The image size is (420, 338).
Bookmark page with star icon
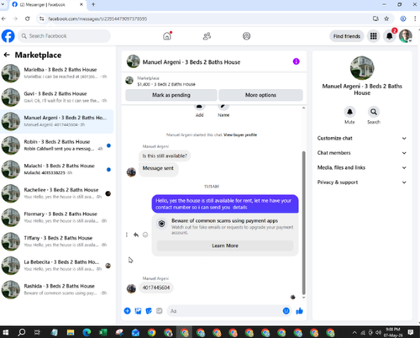pos(386,18)
